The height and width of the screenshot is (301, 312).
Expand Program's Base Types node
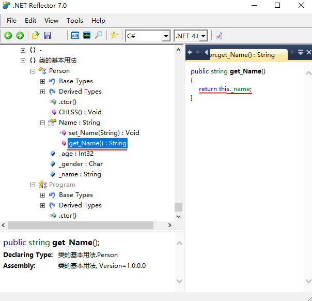[x=42, y=195]
